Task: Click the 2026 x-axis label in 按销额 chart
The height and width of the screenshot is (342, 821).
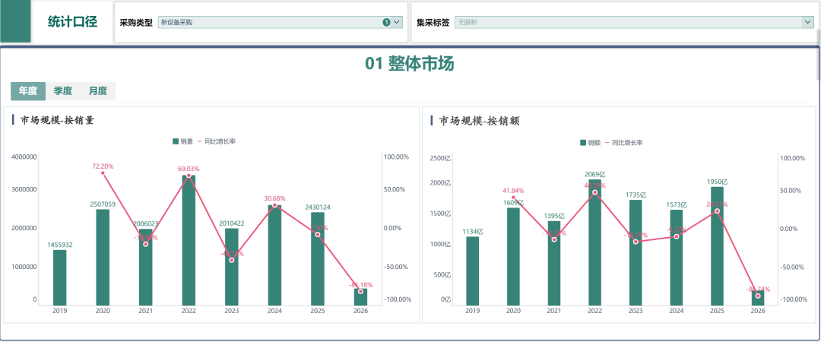Action: tap(758, 311)
